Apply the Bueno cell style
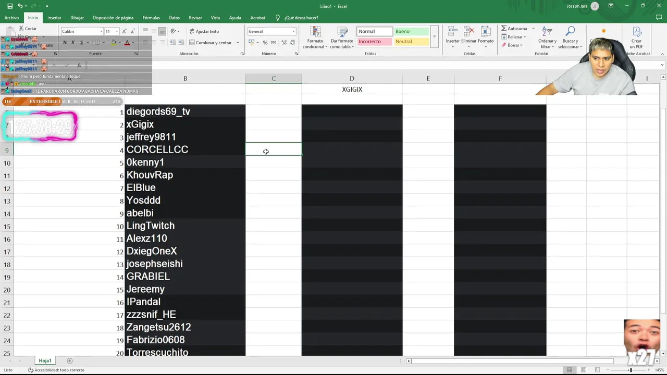This screenshot has width=667, height=375. (411, 31)
